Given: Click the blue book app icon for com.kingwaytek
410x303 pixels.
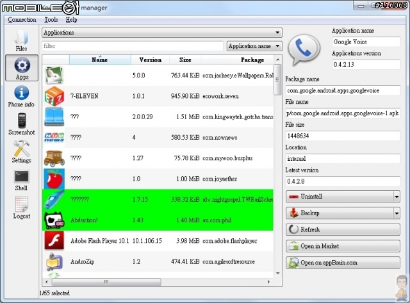Looking at the screenshot, I should (54, 117).
